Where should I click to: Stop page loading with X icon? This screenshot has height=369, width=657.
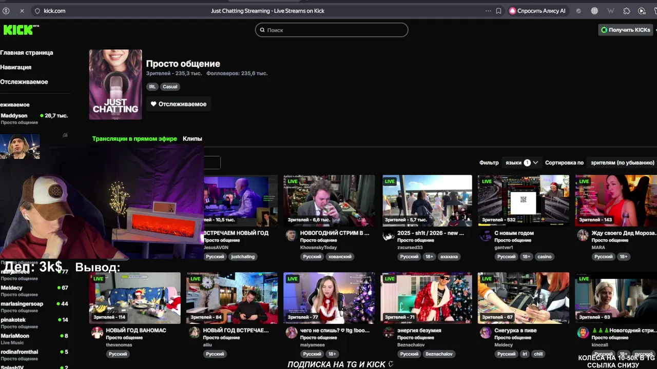22,11
